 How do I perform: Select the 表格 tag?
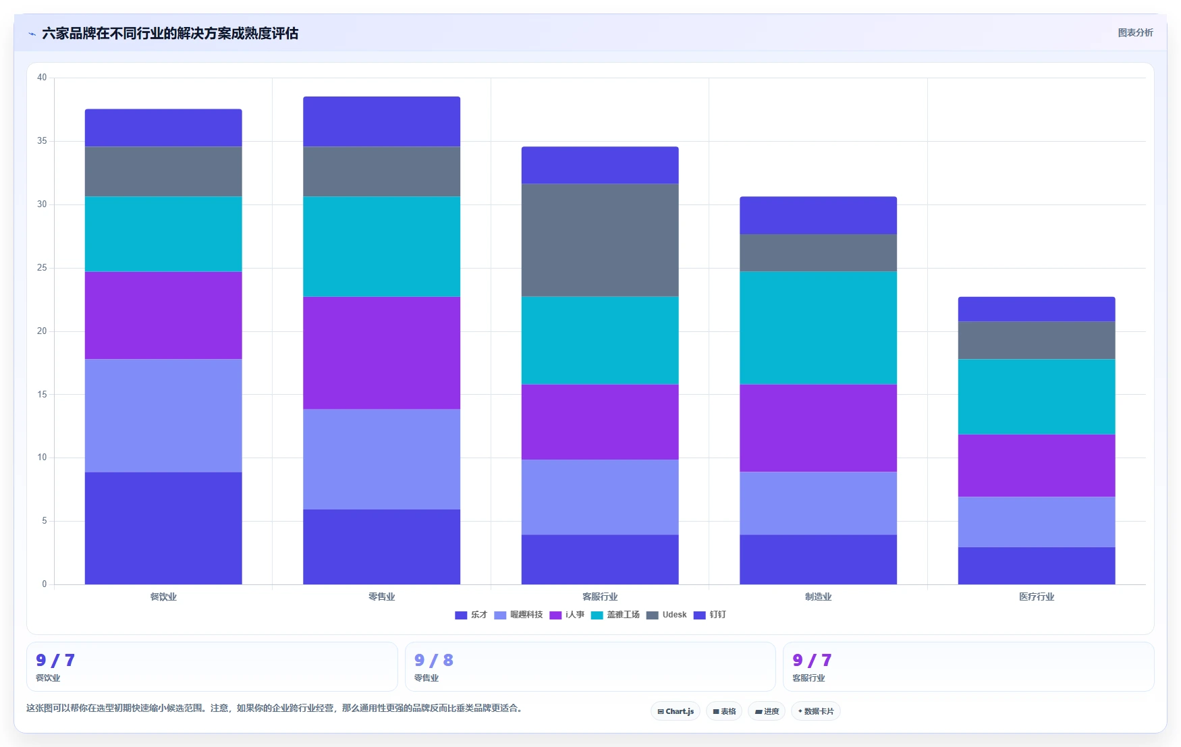724,711
